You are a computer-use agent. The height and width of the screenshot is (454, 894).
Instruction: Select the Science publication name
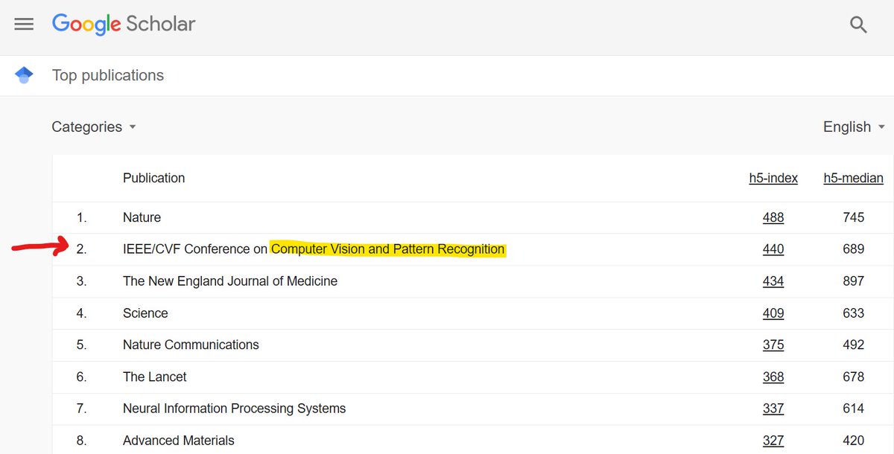145,313
